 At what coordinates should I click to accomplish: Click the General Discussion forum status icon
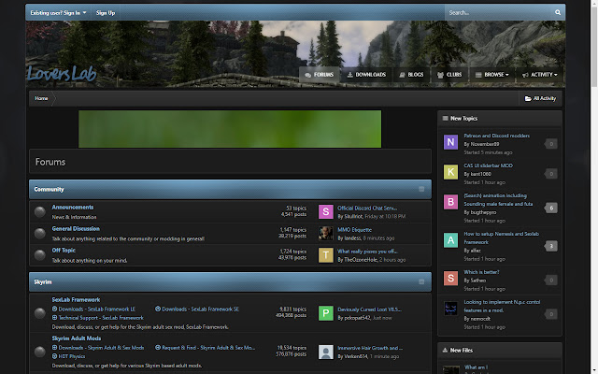tap(40, 233)
